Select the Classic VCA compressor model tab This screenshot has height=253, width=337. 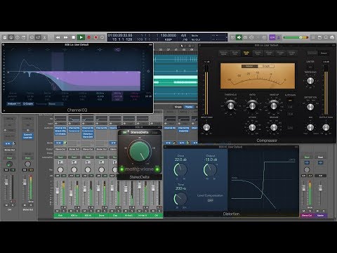[x=258, y=53]
